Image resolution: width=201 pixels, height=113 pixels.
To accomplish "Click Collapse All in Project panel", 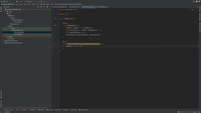I will [x=44, y=7].
